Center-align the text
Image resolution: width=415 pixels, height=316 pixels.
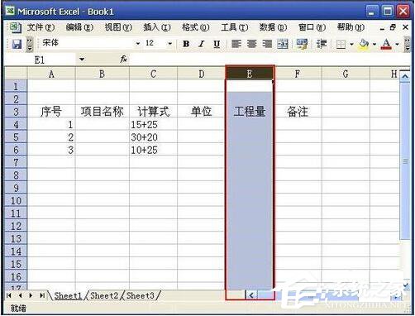[x=251, y=44]
